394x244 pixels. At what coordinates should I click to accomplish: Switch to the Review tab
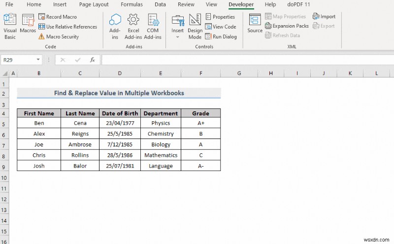(x=186, y=4)
